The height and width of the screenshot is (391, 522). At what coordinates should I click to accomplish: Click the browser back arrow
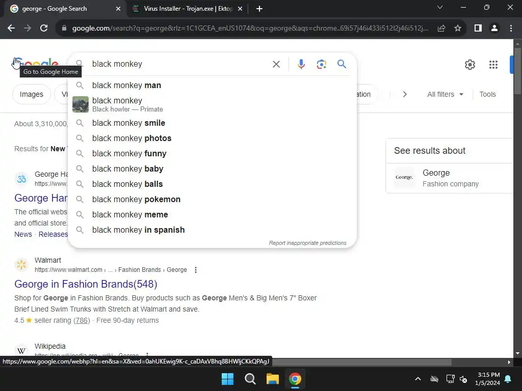click(11, 29)
